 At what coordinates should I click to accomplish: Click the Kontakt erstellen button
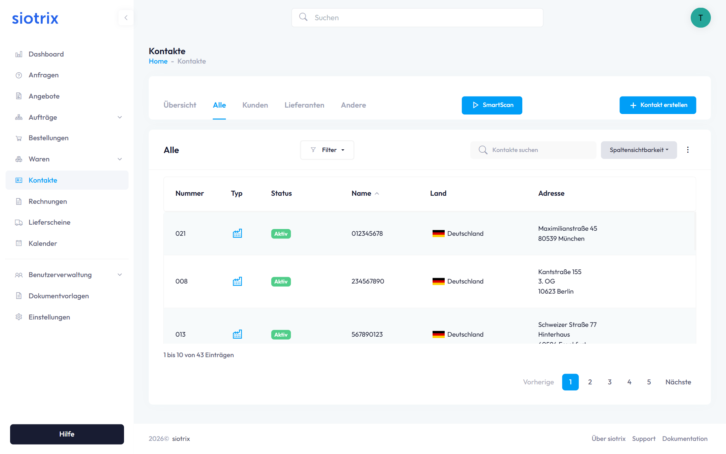tap(657, 105)
